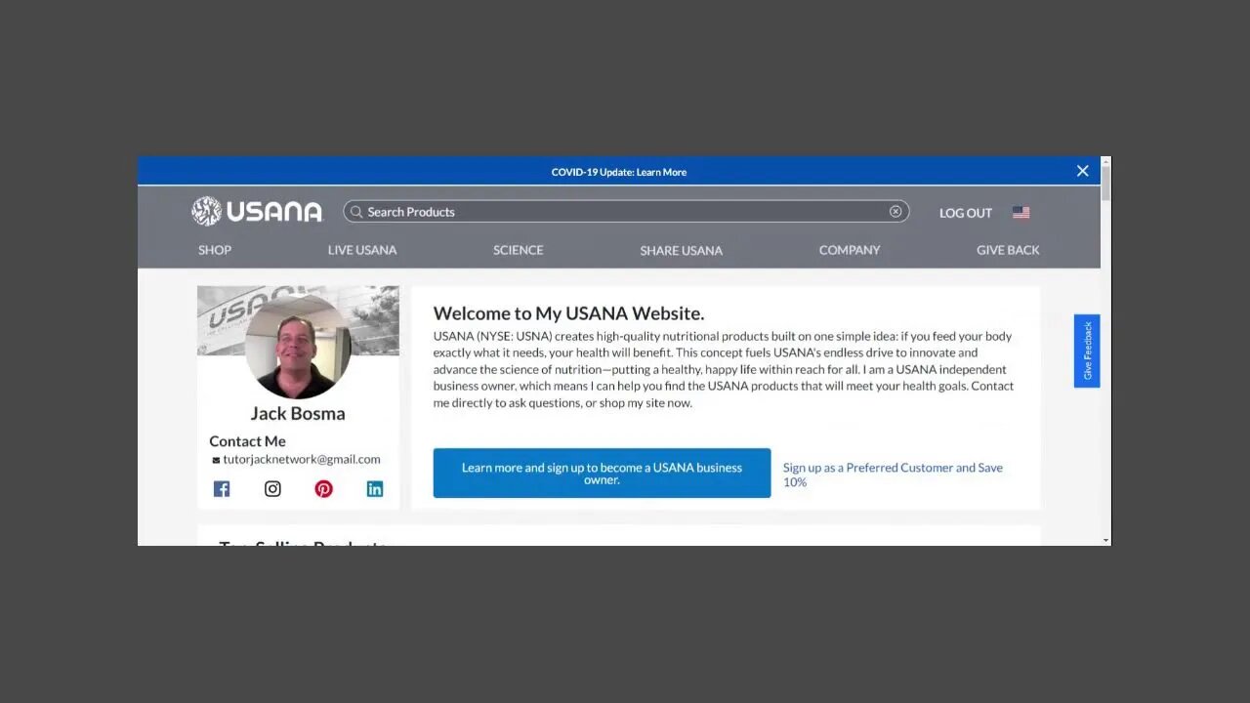Click into the Search Products field
The image size is (1250, 703).
pos(626,212)
